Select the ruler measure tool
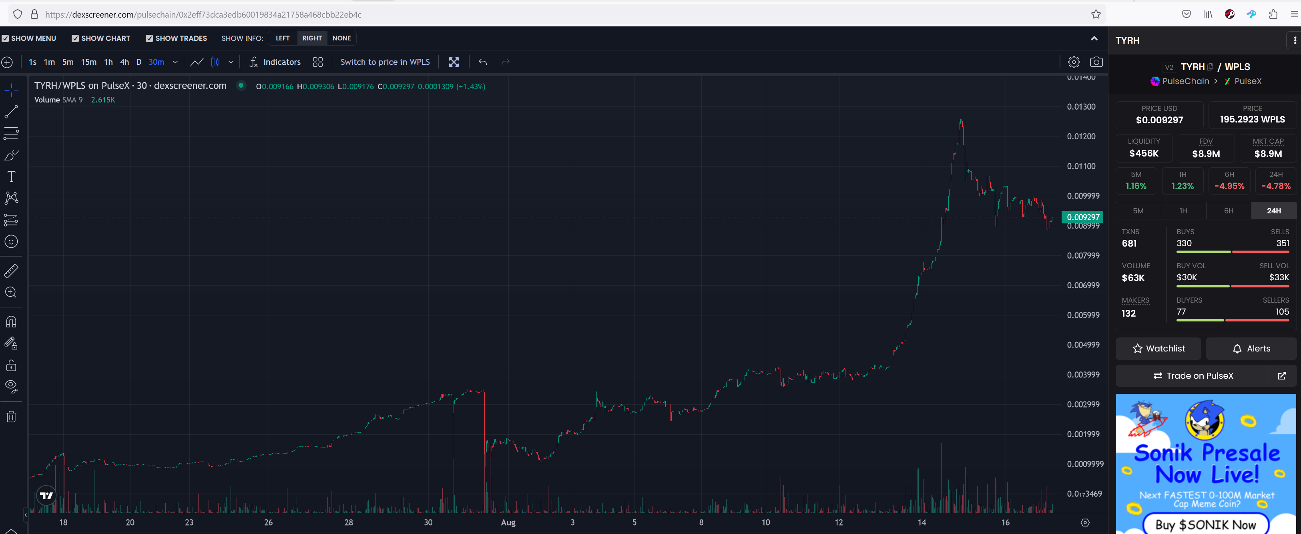Image resolution: width=1301 pixels, height=534 pixels. [11, 271]
